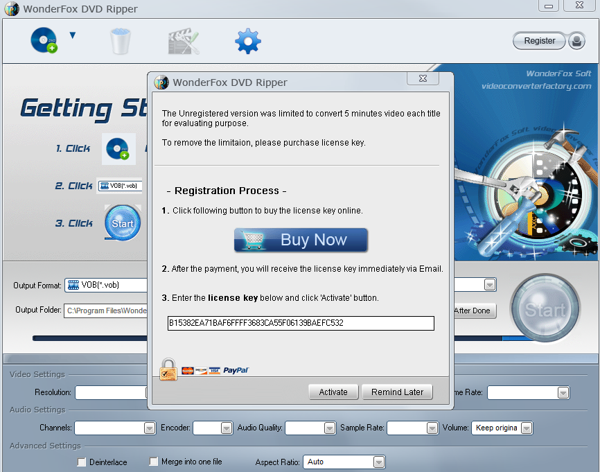Choose Remind Later in the dialog

(x=397, y=392)
